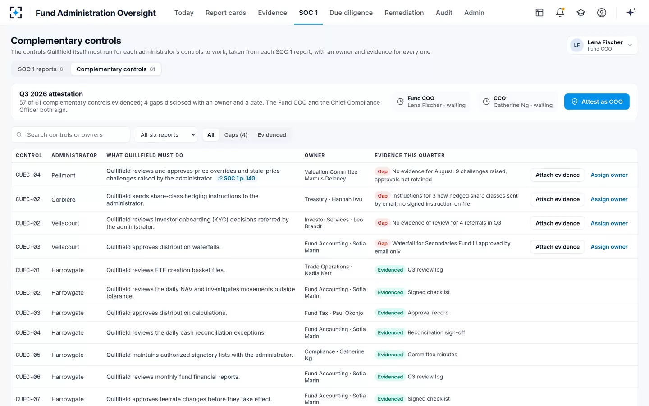649x406 pixels.
Task: Select the All filter
Action: tap(210, 135)
